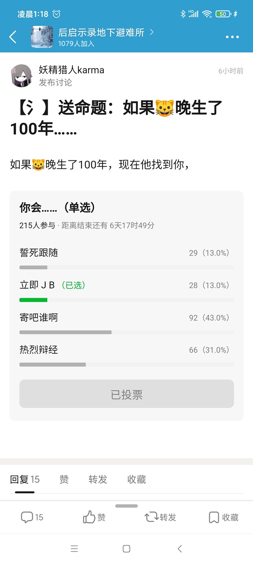Switch to the 转发 tab

tap(98, 479)
